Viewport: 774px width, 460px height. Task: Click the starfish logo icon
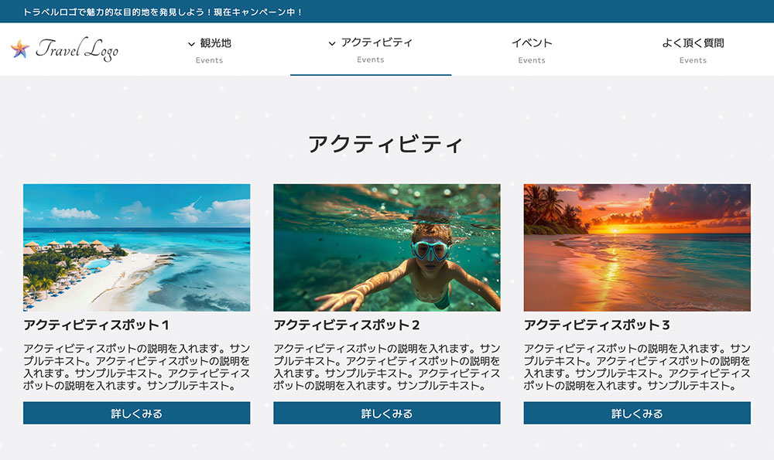click(20, 49)
